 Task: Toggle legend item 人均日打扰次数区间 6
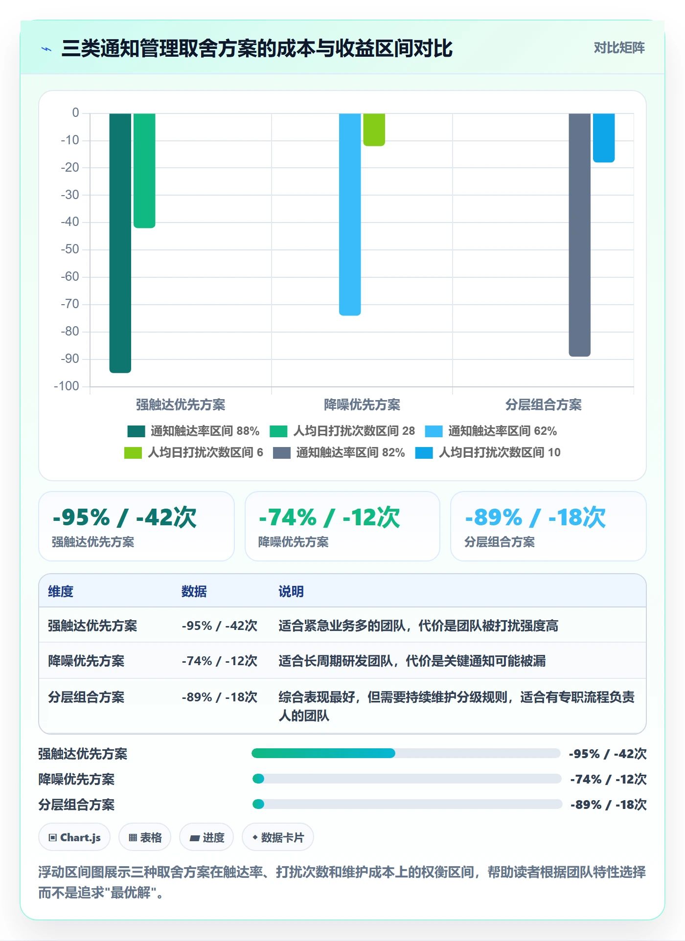(x=194, y=452)
